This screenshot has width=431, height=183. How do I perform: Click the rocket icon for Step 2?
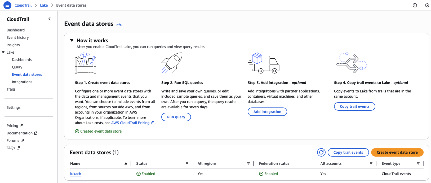172,63
